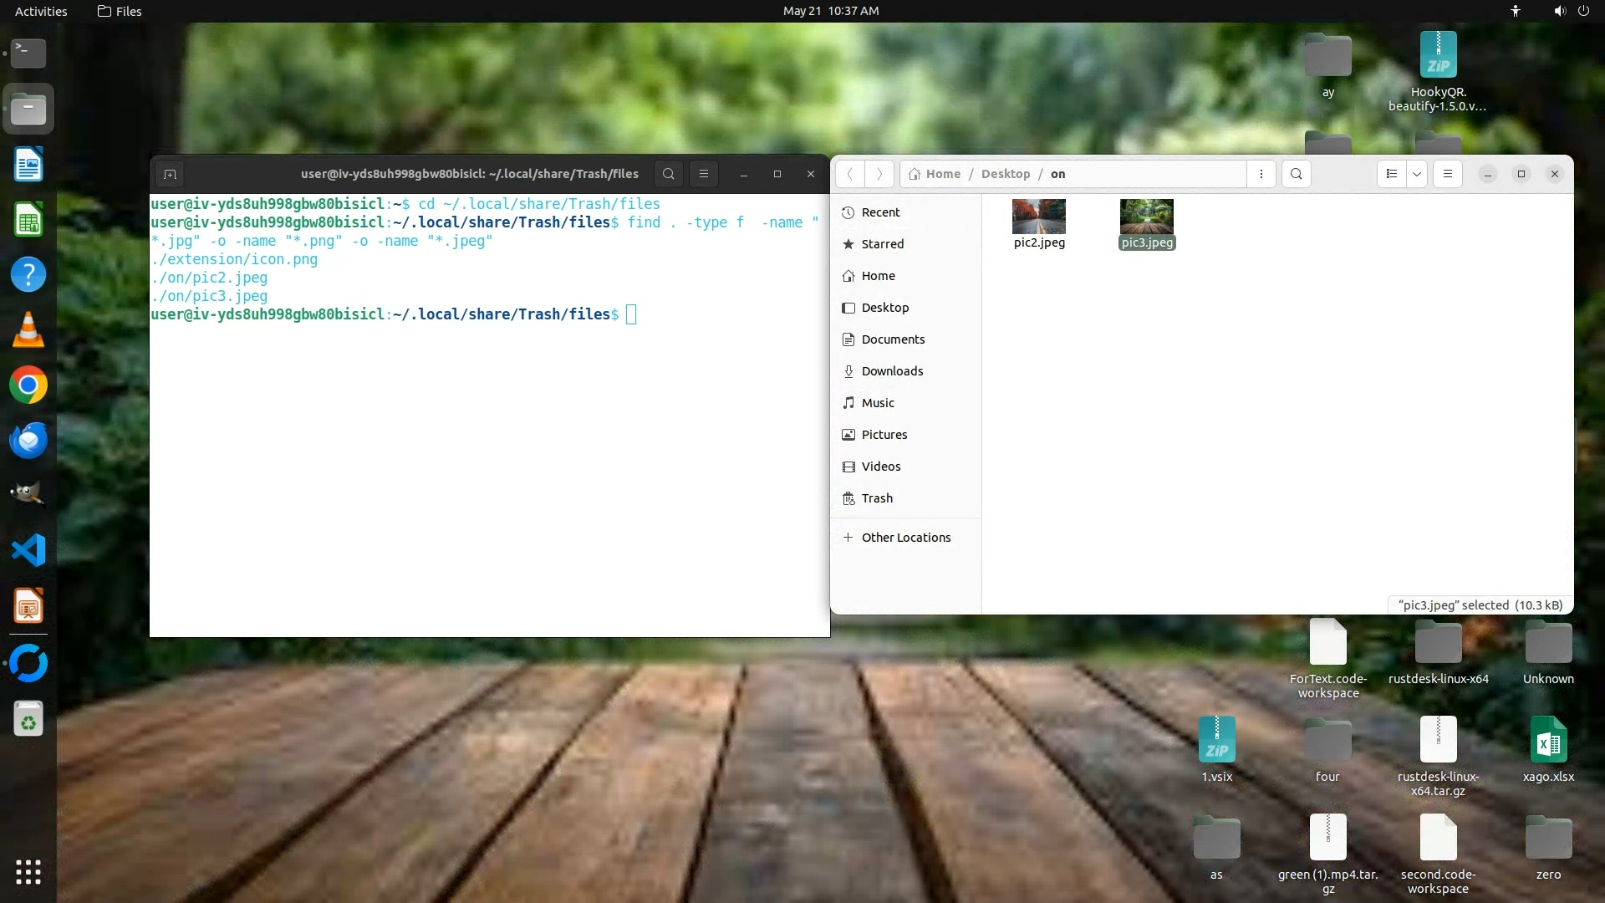
Task: Expand the view options dropdown arrow
Action: coord(1417,174)
